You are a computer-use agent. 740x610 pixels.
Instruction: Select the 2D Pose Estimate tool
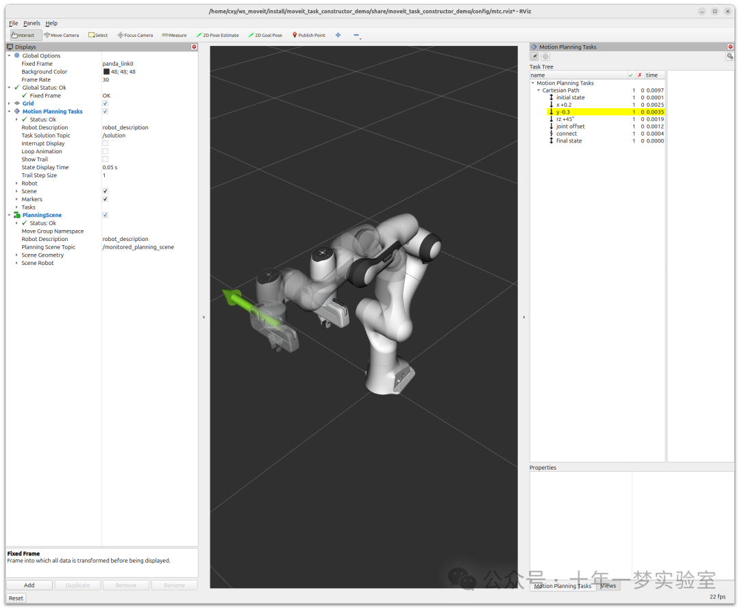click(218, 35)
